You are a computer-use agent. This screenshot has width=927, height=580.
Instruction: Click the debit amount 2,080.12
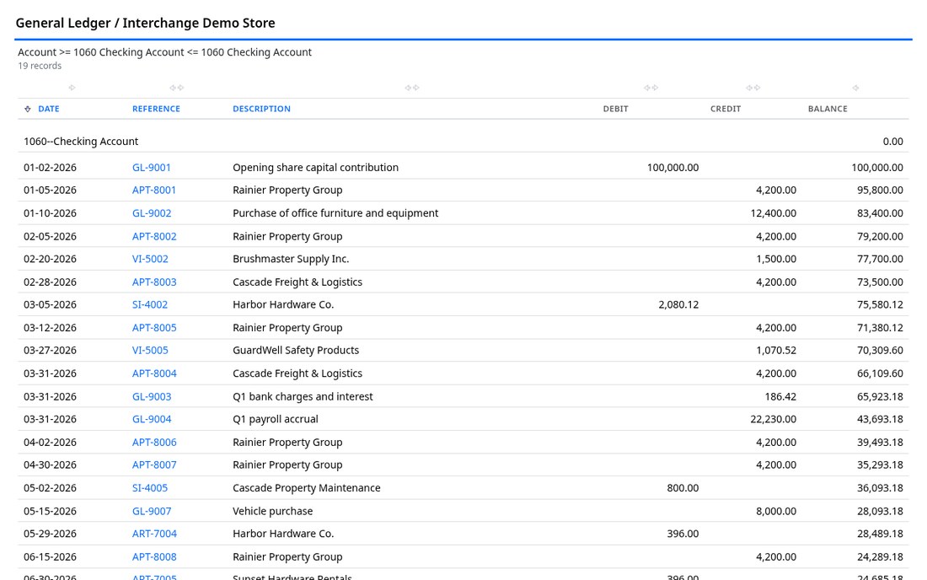pyautogui.click(x=678, y=304)
